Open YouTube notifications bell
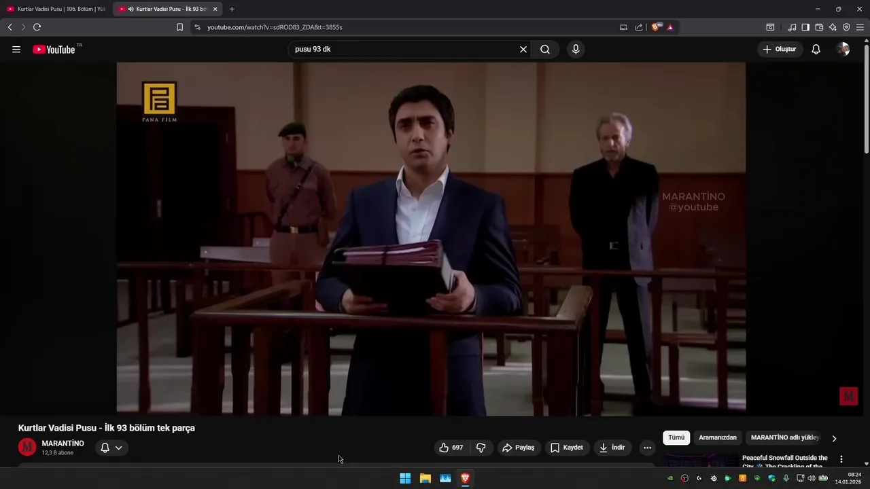The height and width of the screenshot is (489, 870). [x=816, y=50]
